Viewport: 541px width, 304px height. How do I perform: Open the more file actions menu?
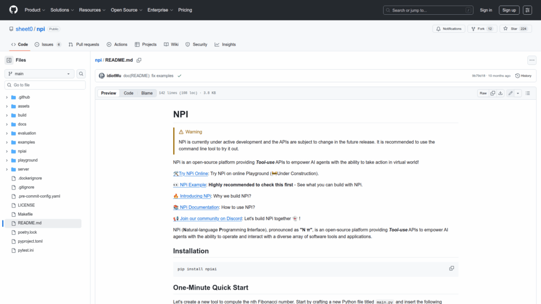(x=531, y=60)
